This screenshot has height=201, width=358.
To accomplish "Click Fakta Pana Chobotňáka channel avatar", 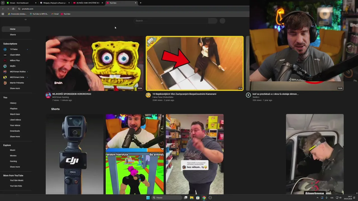I will coord(148,95).
